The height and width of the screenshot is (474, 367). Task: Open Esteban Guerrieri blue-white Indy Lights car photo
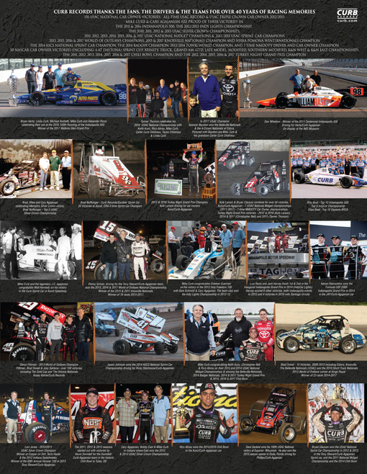click(x=207, y=250)
